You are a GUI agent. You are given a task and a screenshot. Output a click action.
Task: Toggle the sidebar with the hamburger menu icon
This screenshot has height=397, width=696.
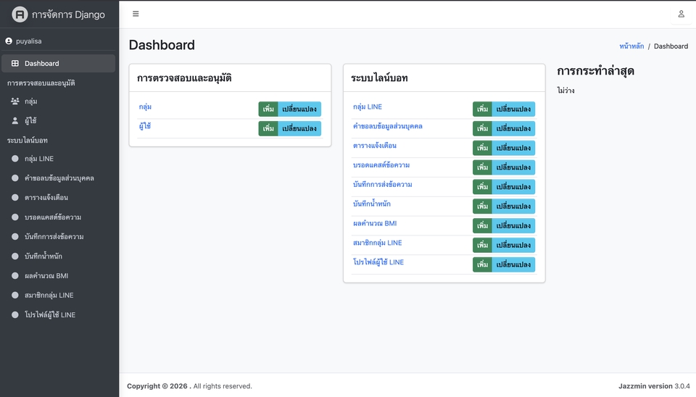[136, 14]
